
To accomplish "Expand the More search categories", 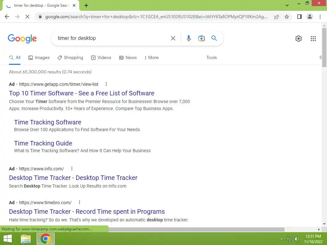I will [152, 57].
